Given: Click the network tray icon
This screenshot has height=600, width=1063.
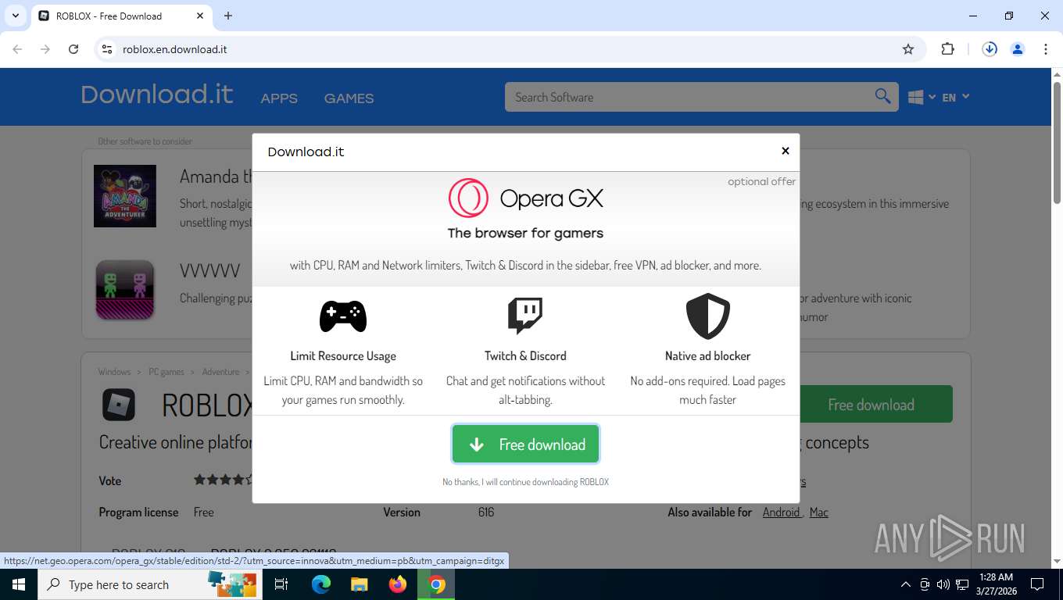Looking at the screenshot, I should coord(961,584).
